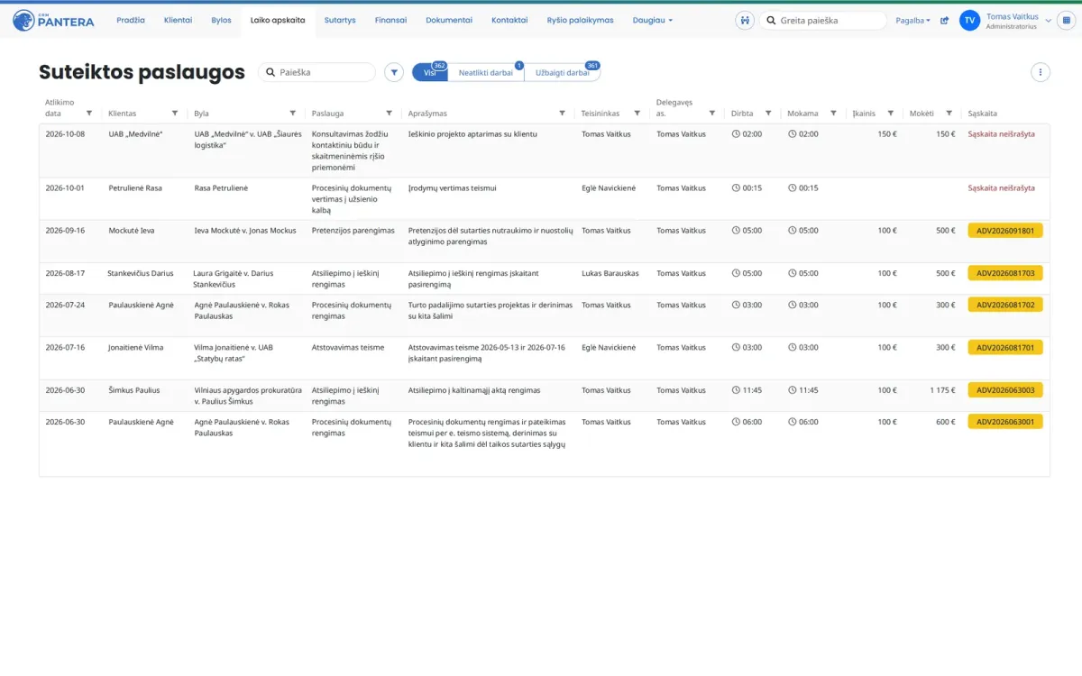Image resolution: width=1082 pixels, height=676 pixels.
Task: Click the Dirbta column filter icon
Action: tap(768, 114)
